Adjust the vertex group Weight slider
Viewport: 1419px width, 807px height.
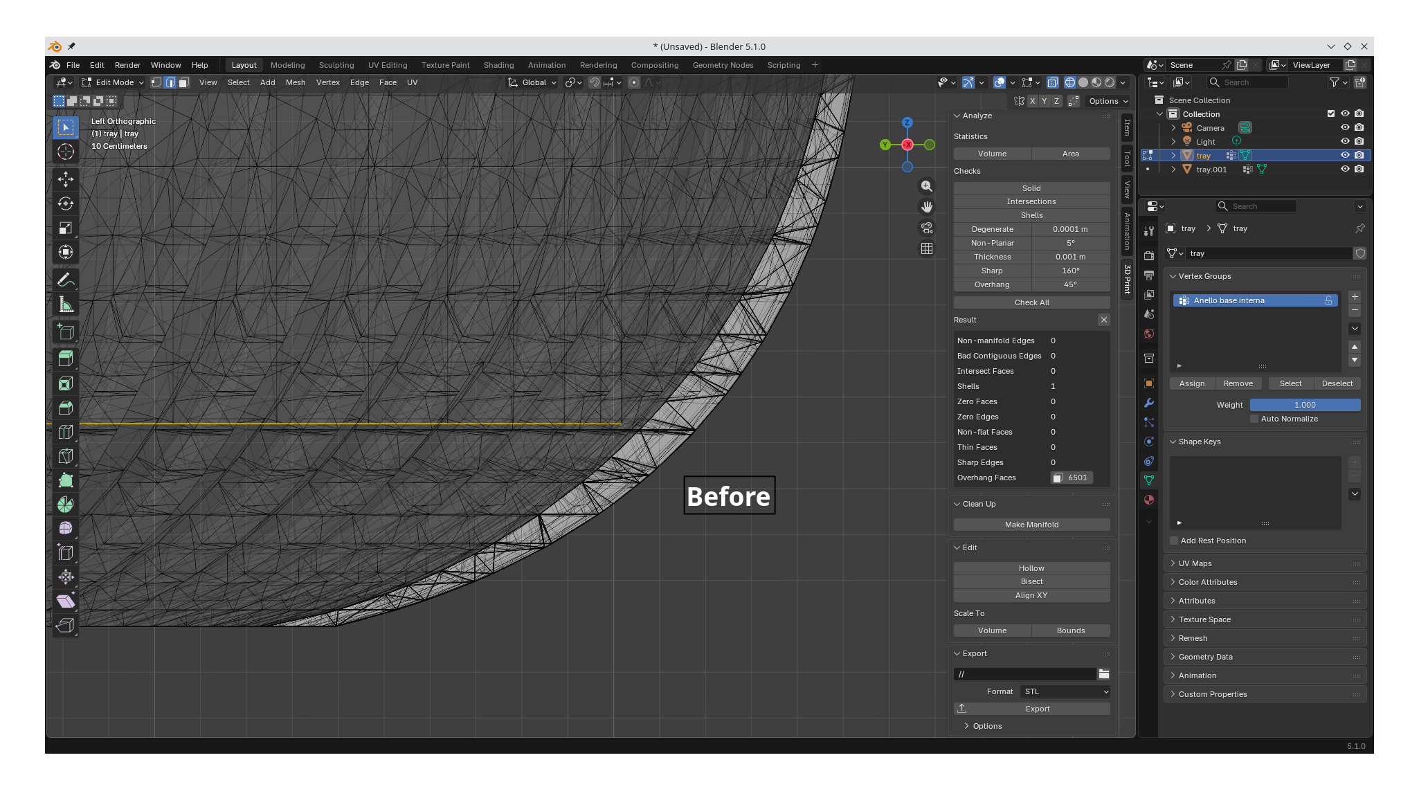[x=1305, y=405]
